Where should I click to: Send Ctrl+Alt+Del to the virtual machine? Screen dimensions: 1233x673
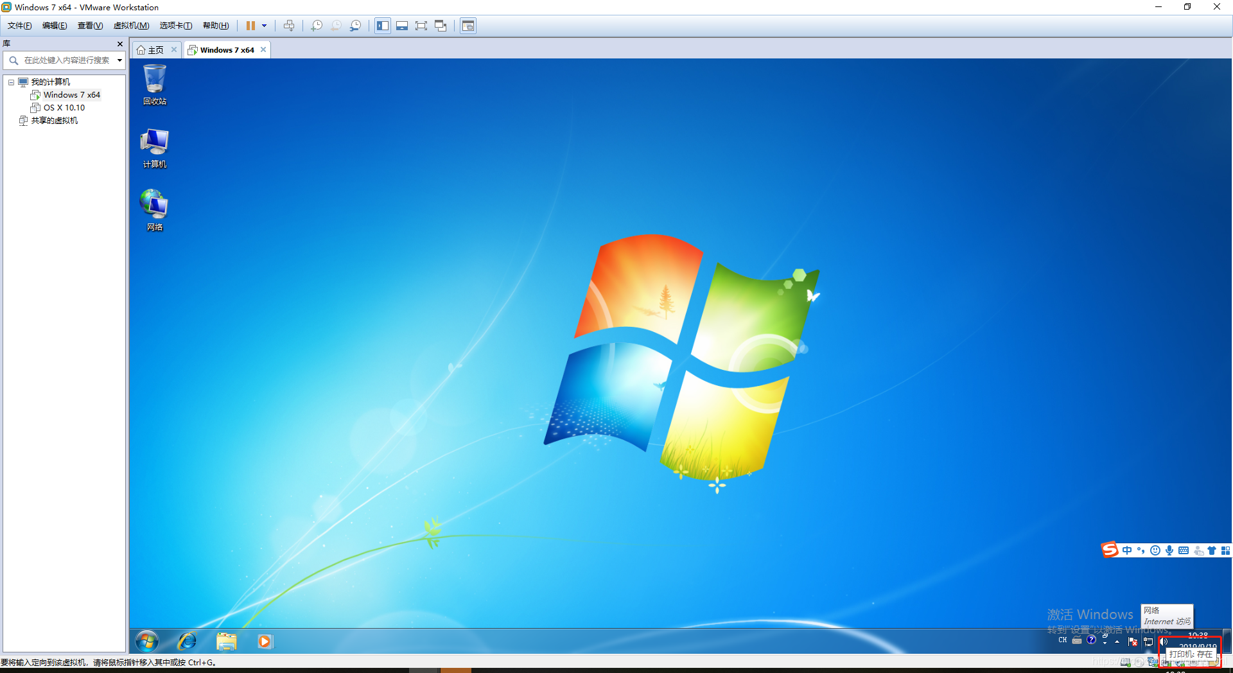click(x=289, y=26)
